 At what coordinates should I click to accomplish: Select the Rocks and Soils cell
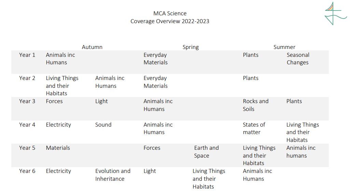255,105
